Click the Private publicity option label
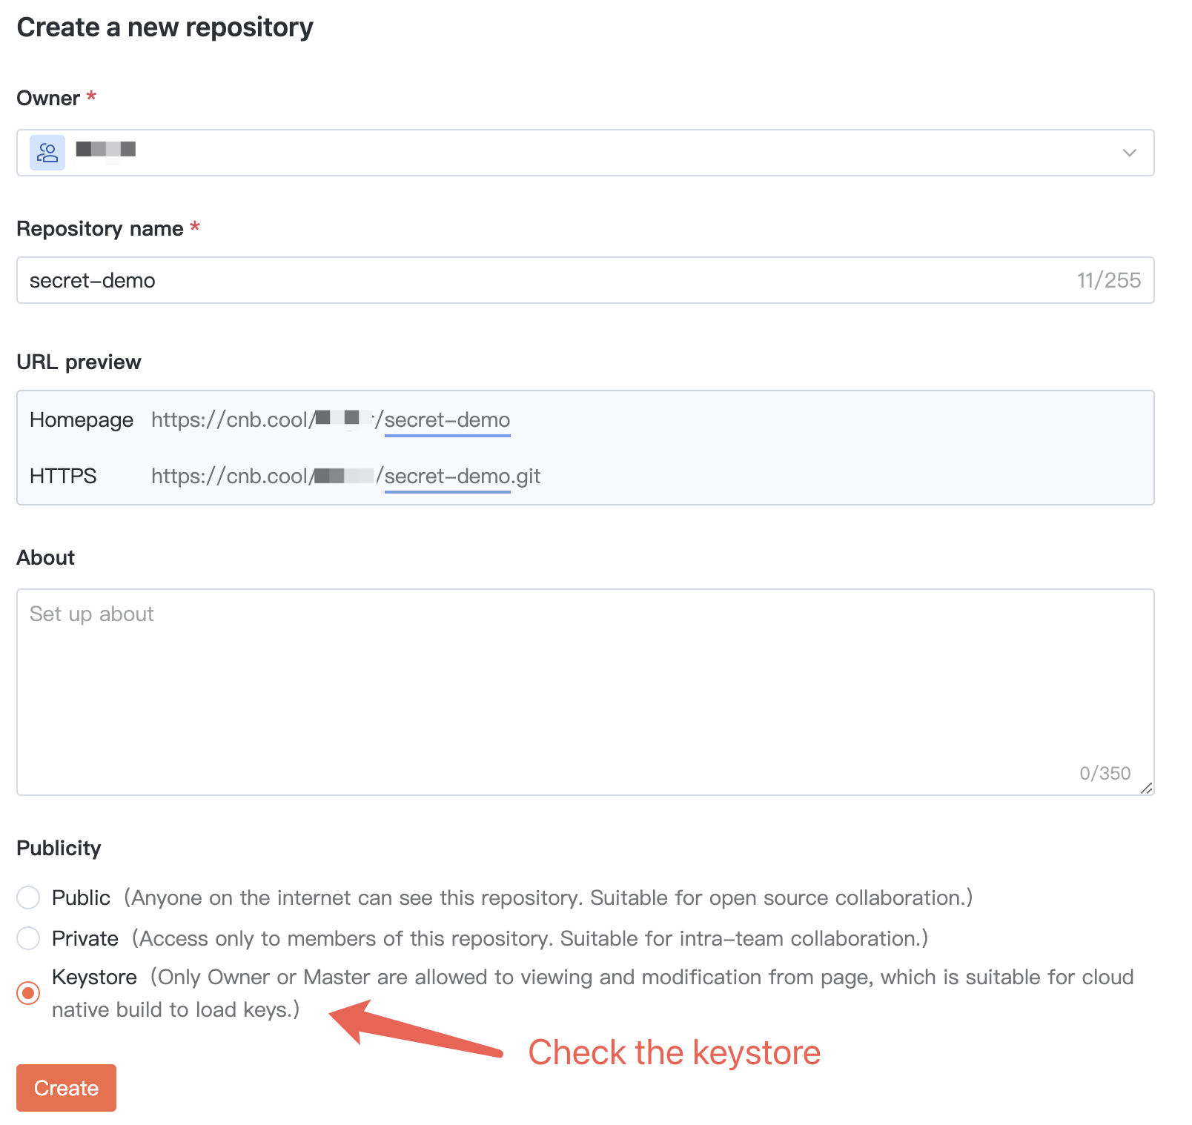 85,938
